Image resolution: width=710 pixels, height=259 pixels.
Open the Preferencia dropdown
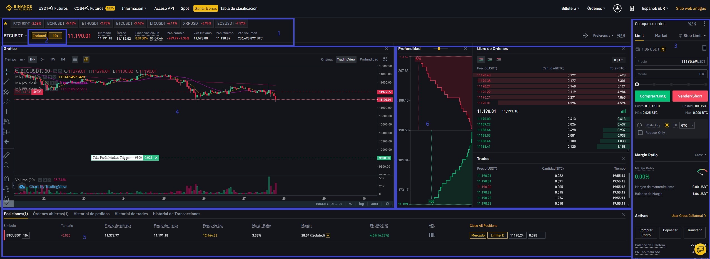(x=603, y=36)
